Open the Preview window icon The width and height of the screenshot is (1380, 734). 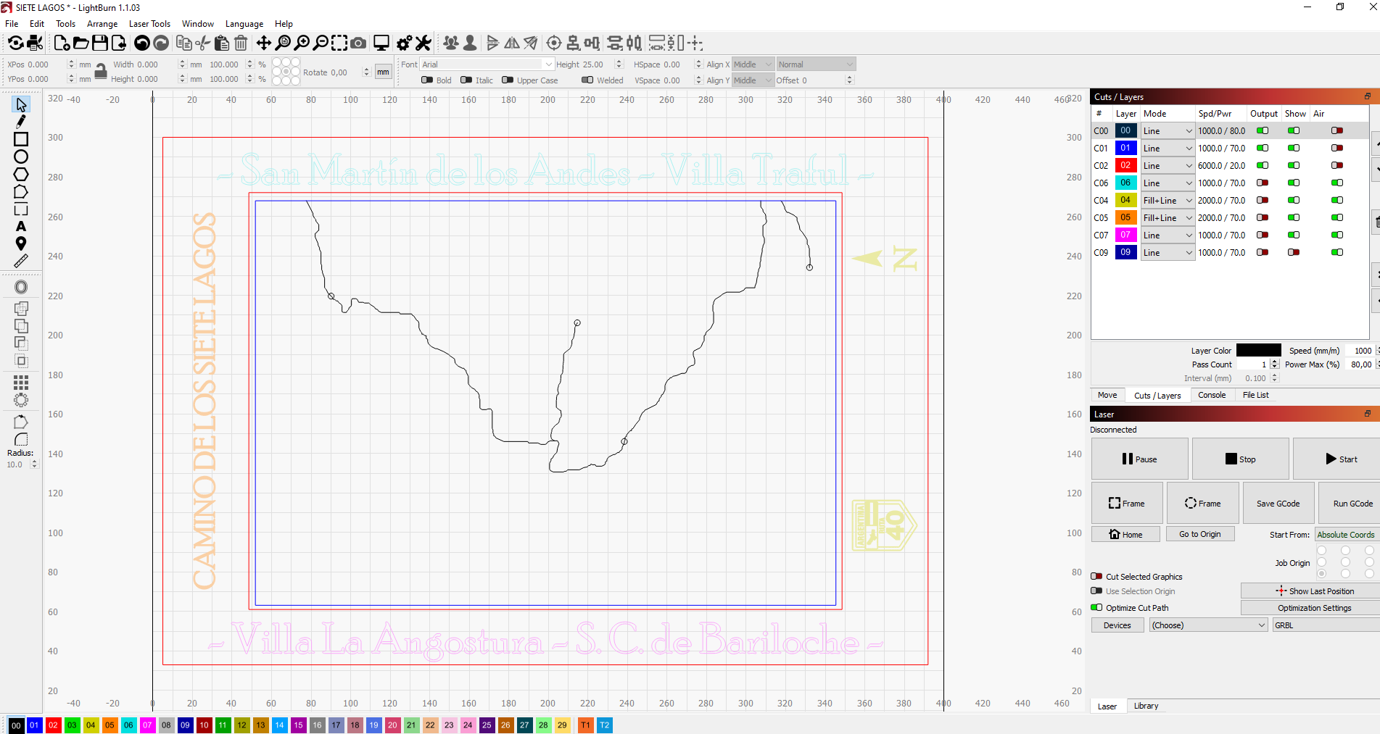(x=381, y=43)
